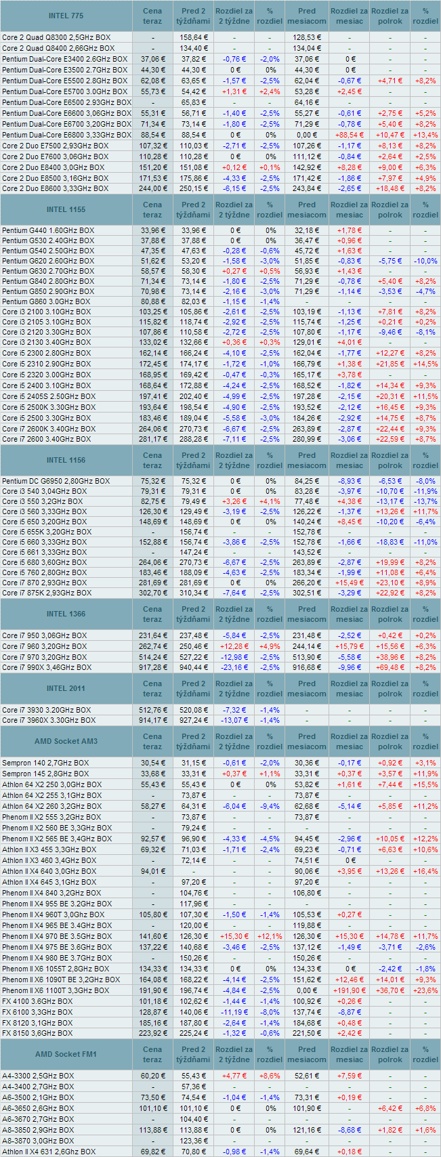Select Pentium DC G6950 2,80GHz BOX
Viewport: 441px width, 1157px height.
56,481
